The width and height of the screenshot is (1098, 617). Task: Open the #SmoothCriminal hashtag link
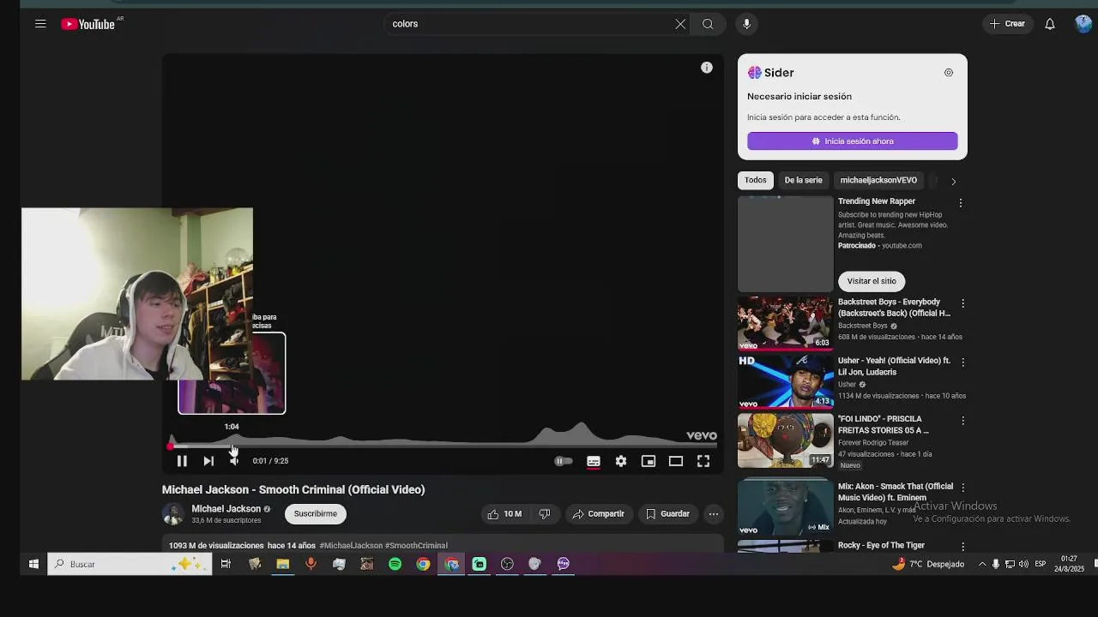click(x=417, y=546)
